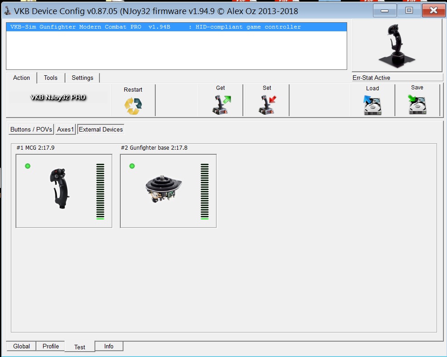The height and width of the screenshot is (357, 447).
Task: Switch to the Axes1 tab
Action: click(x=65, y=129)
